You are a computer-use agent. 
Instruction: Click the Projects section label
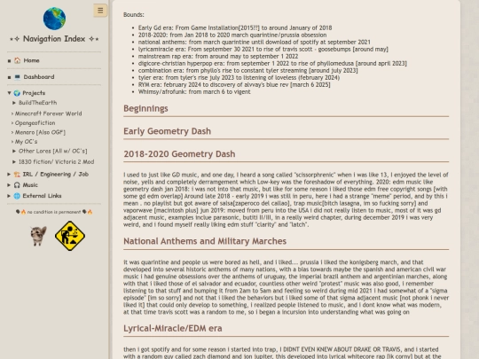[34, 93]
